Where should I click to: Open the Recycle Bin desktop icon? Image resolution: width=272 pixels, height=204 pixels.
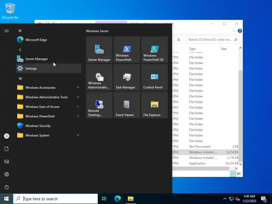pos(10,11)
